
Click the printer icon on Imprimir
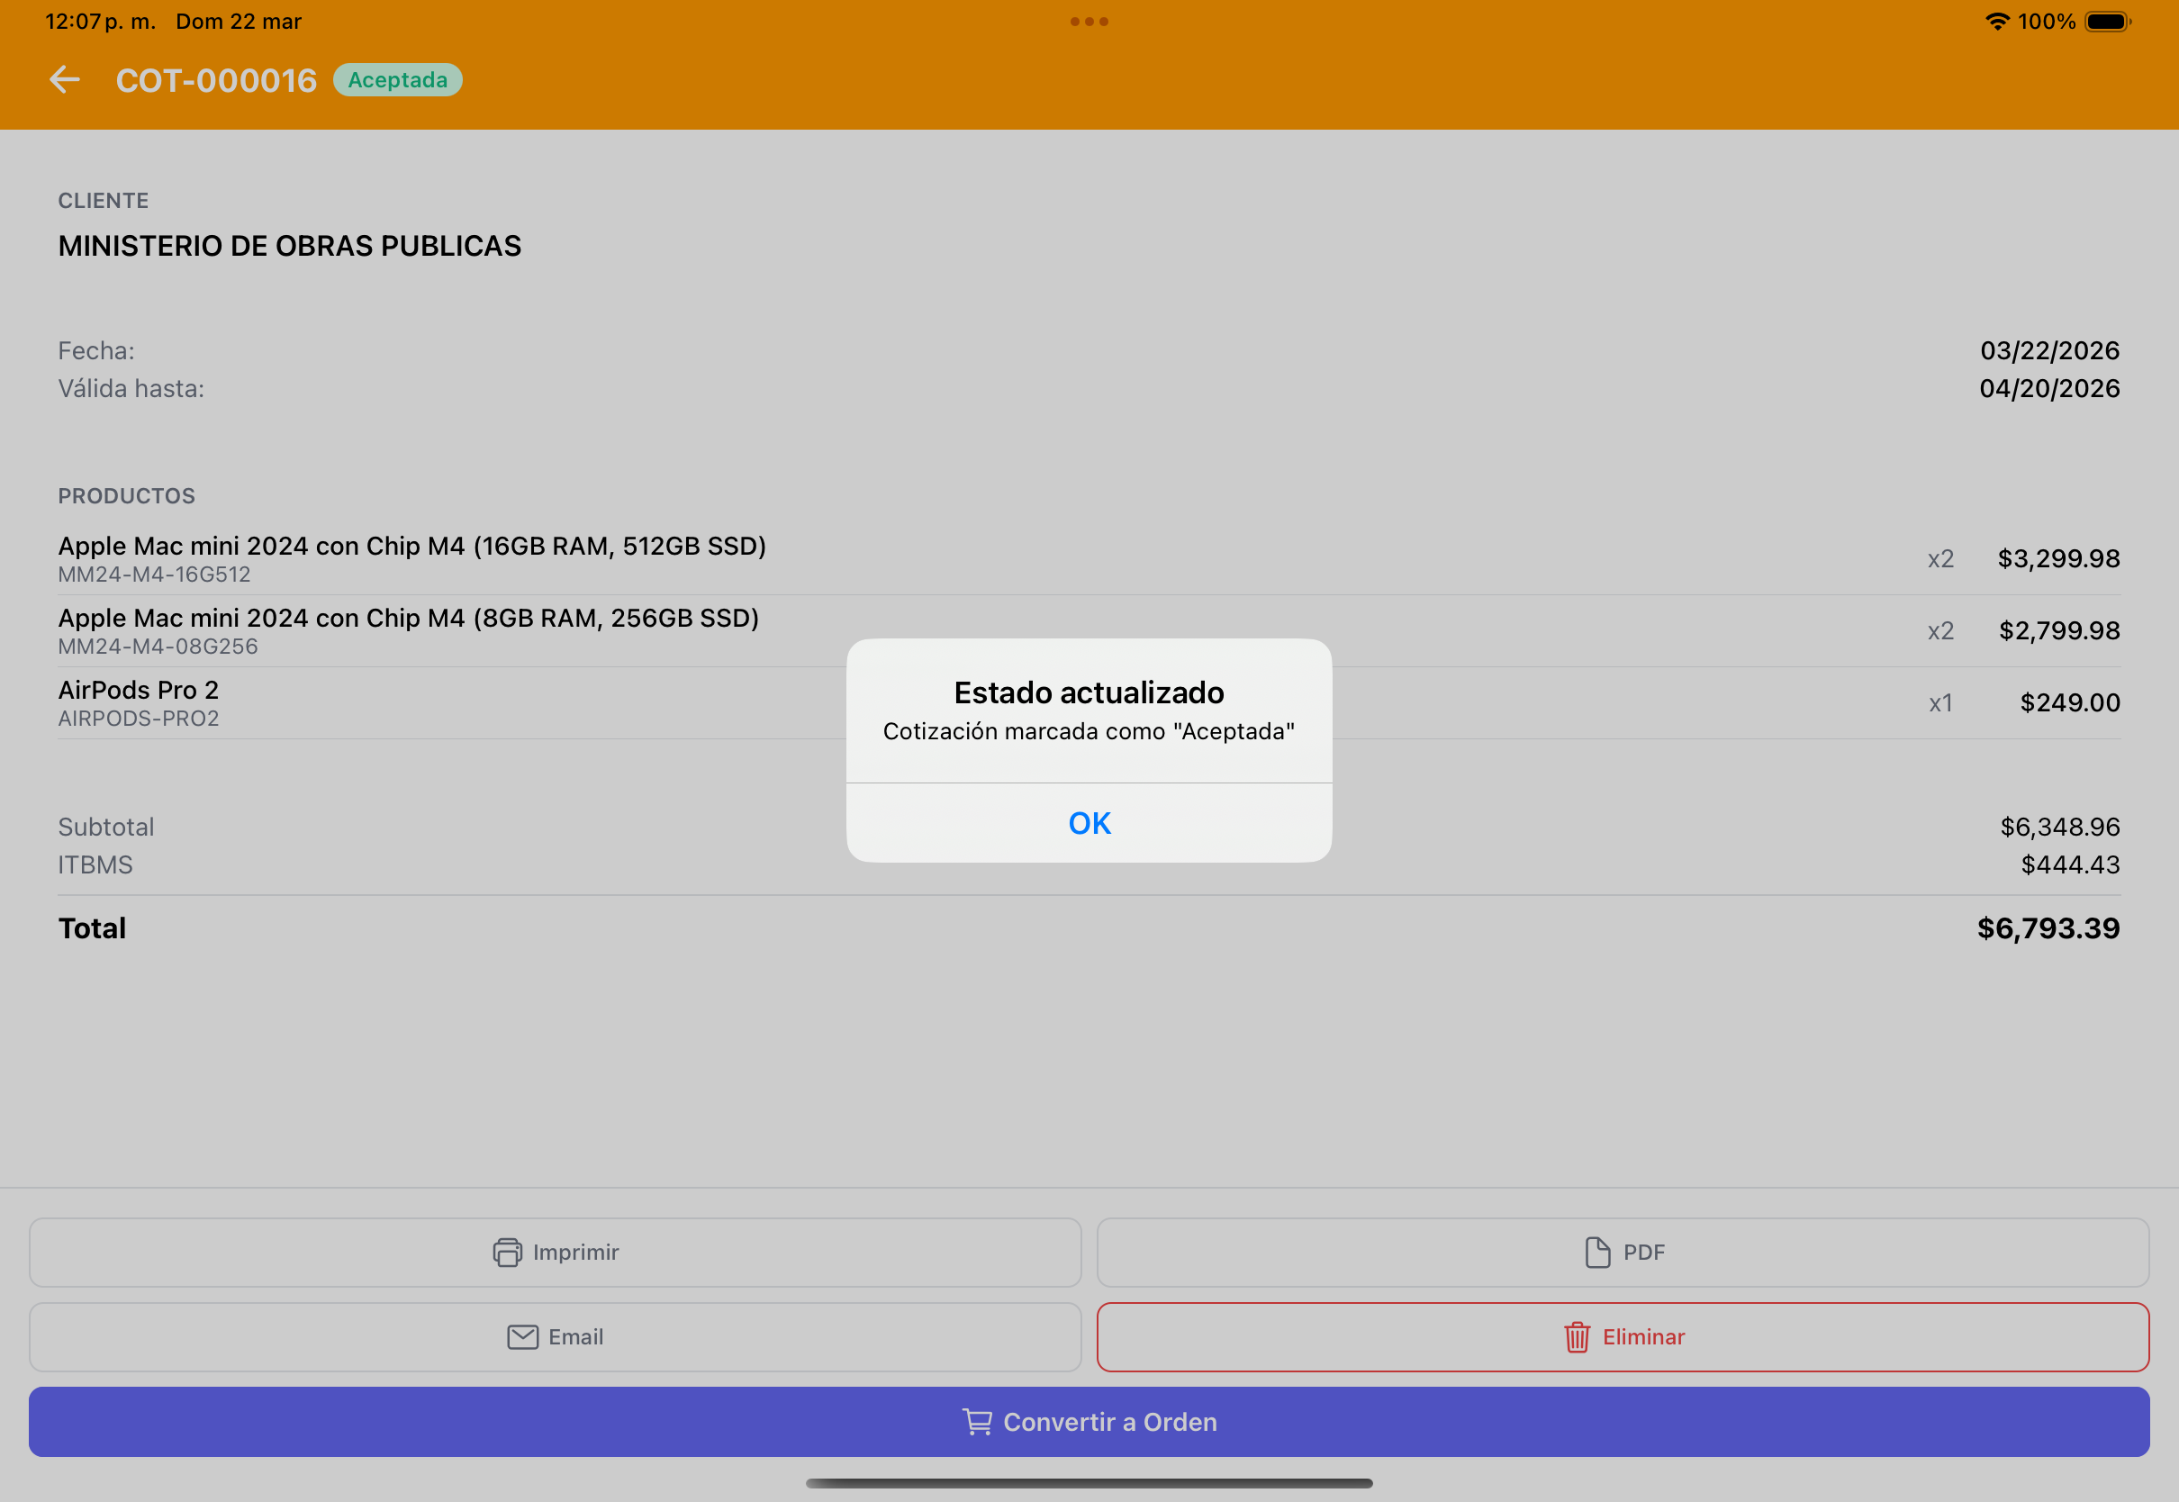click(x=507, y=1253)
